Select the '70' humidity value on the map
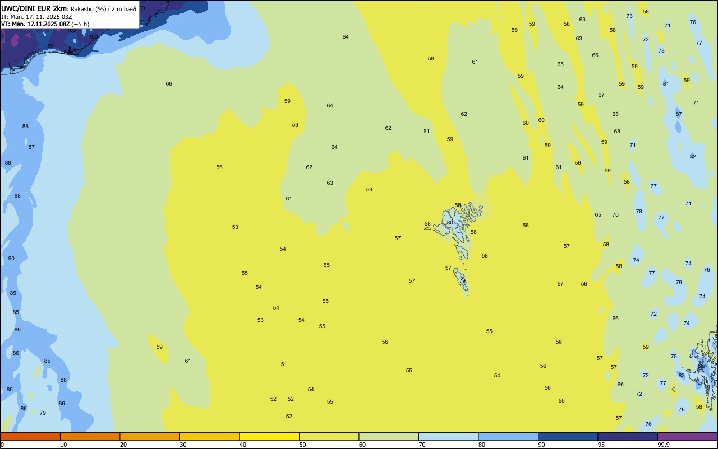Image resolution: width=718 pixels, height=449 pixels. tap(615, 215)
